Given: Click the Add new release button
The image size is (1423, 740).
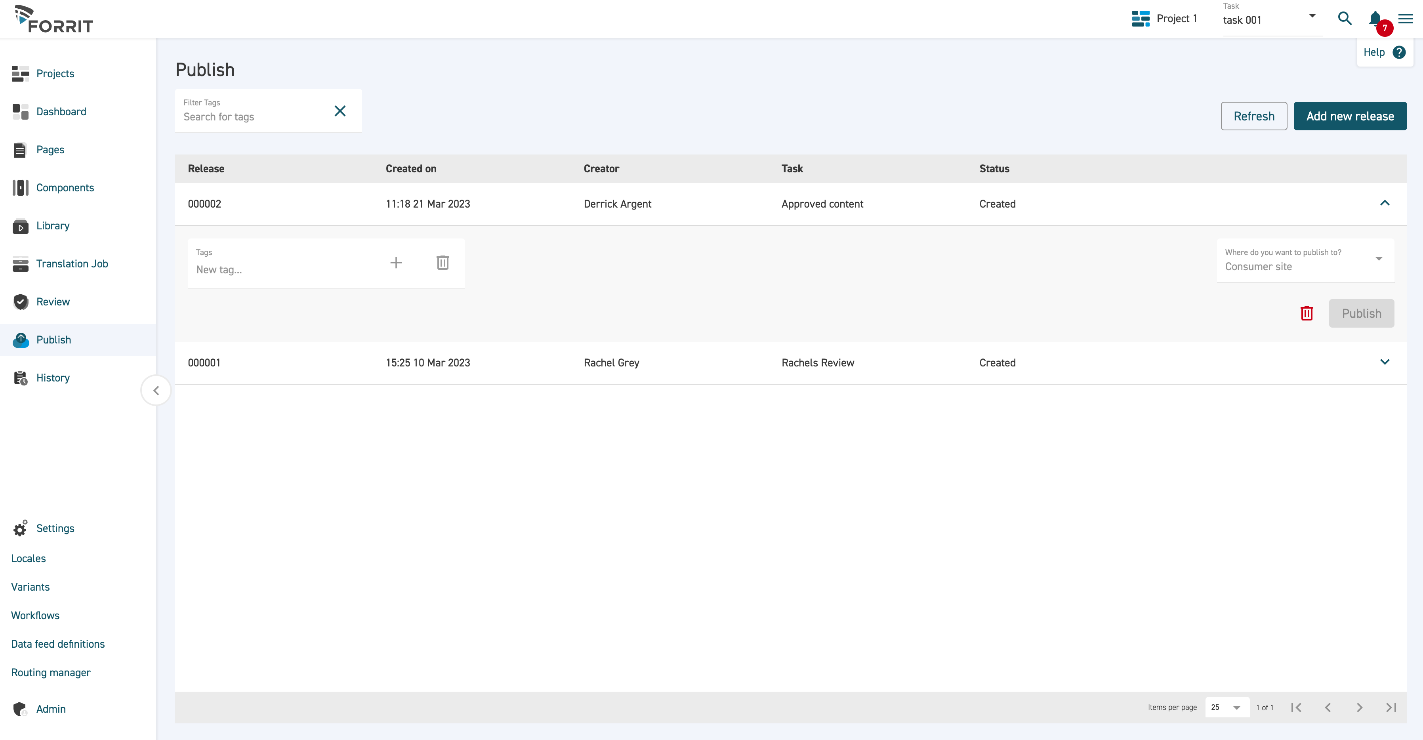Looking at the screenshot, I should click(1350, 116).
